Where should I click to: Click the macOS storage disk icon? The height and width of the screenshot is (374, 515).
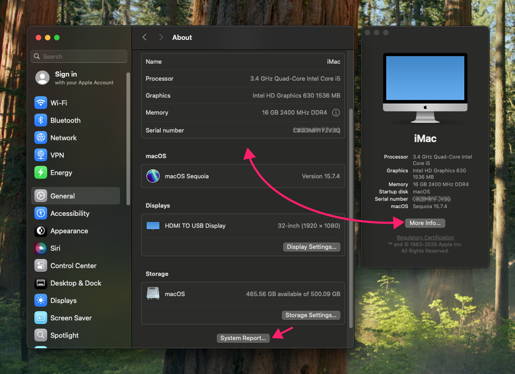(153, 294)
